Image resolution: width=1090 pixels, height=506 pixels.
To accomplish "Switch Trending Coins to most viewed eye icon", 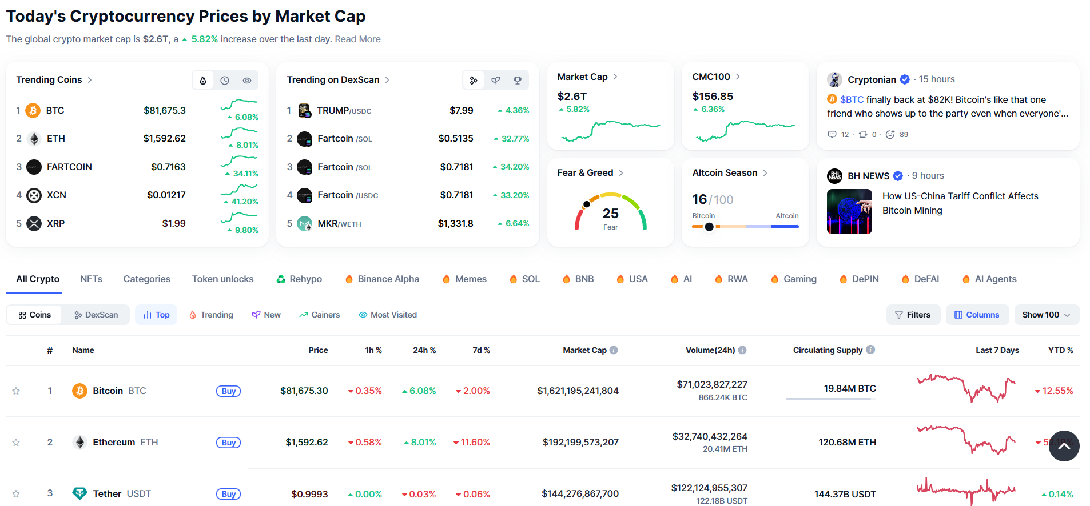I will (x=247, y=81).
